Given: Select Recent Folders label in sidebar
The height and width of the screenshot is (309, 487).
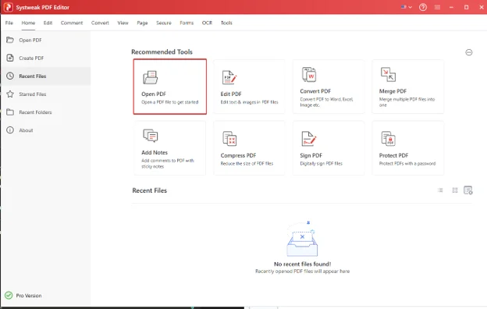Looking at the screenshot, I should point(35,112).
